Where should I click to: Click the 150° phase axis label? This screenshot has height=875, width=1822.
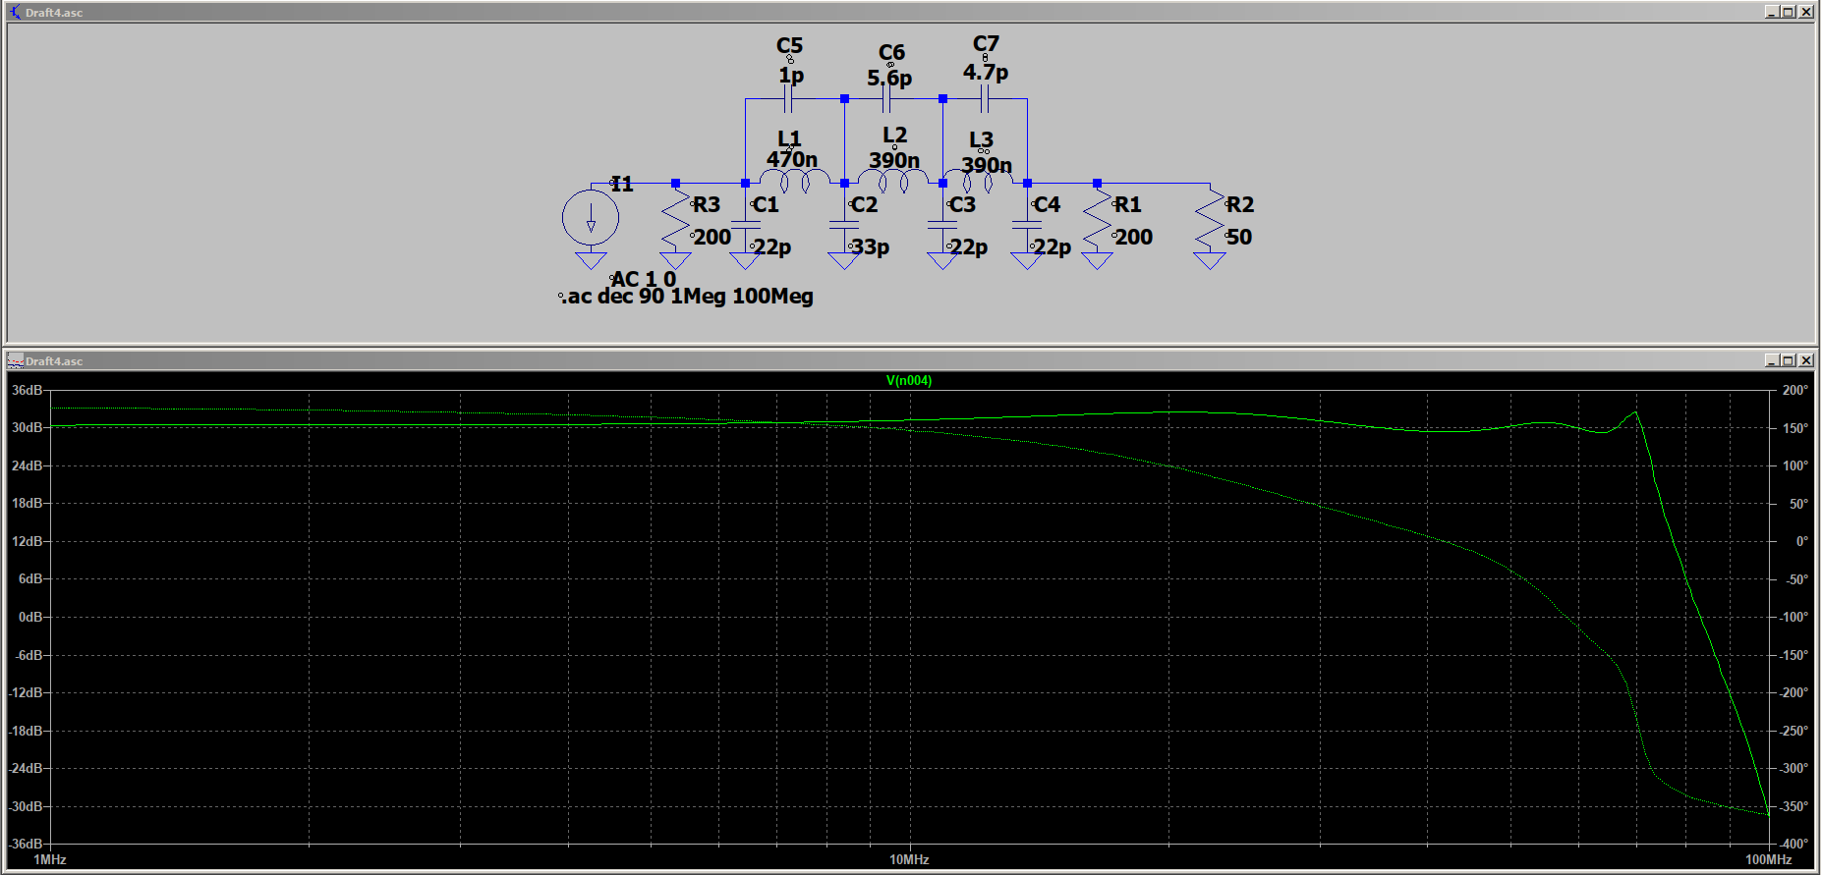tap(1794, 428)
